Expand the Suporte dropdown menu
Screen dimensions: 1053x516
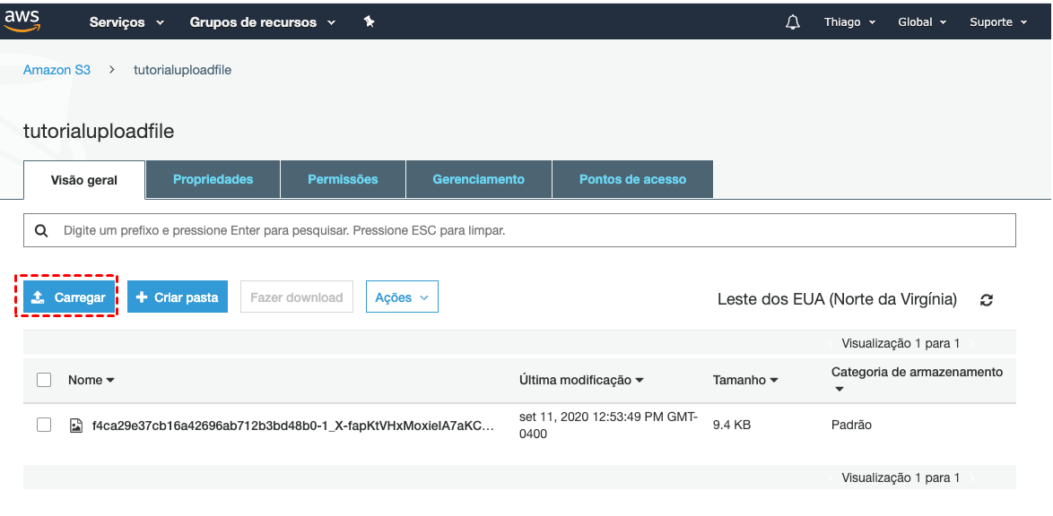pos(998,22)
